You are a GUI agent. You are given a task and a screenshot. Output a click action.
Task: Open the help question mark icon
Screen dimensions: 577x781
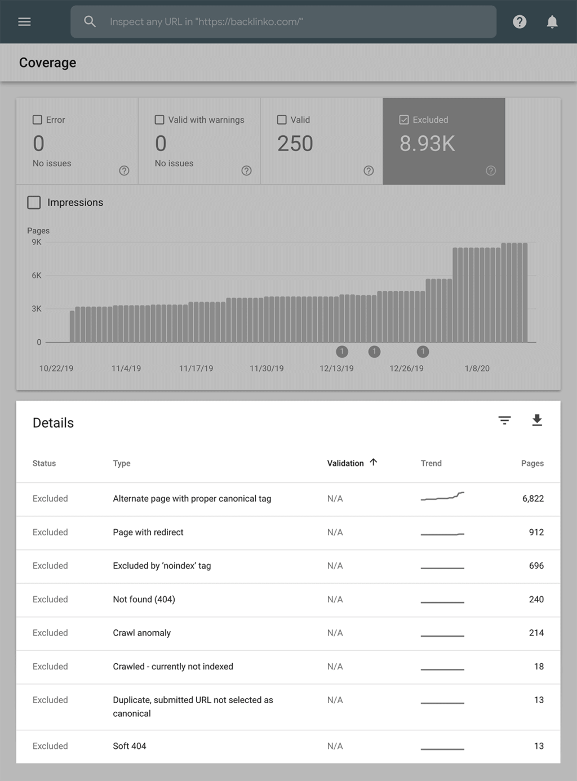520,22
